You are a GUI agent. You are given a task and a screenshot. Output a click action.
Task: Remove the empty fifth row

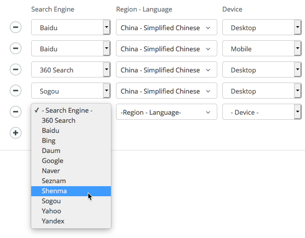(x=16, y=112)
